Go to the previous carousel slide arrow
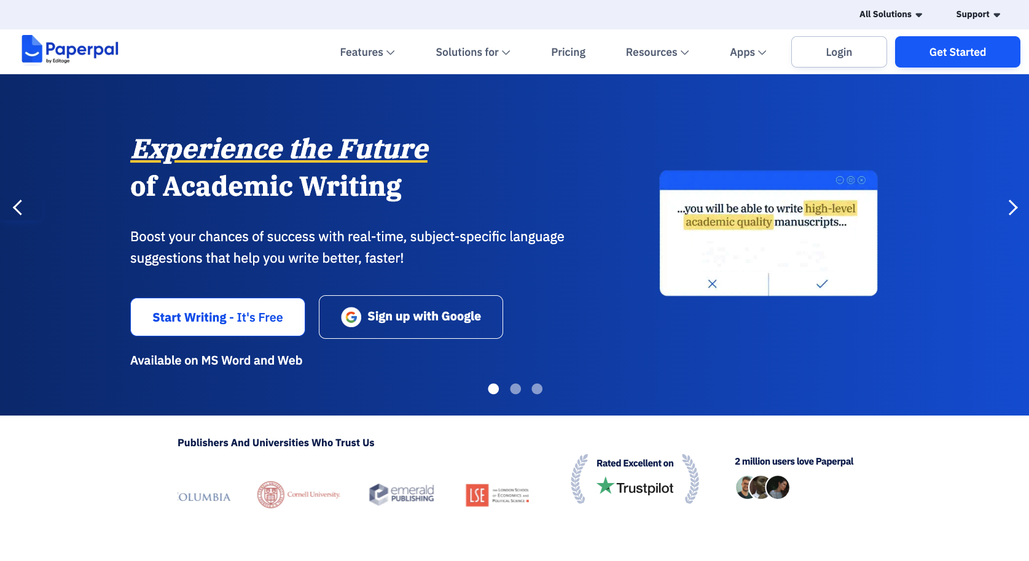This screenshot has height=561, width=1029. 18,207
